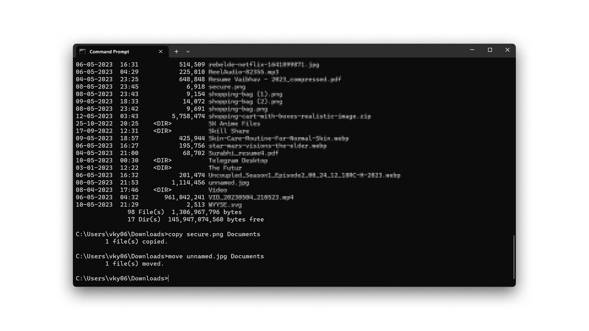Image resolution: width=589 pixels, height=331 pixels.
Task: Select the minimize window button
Action: click(472, 50)
